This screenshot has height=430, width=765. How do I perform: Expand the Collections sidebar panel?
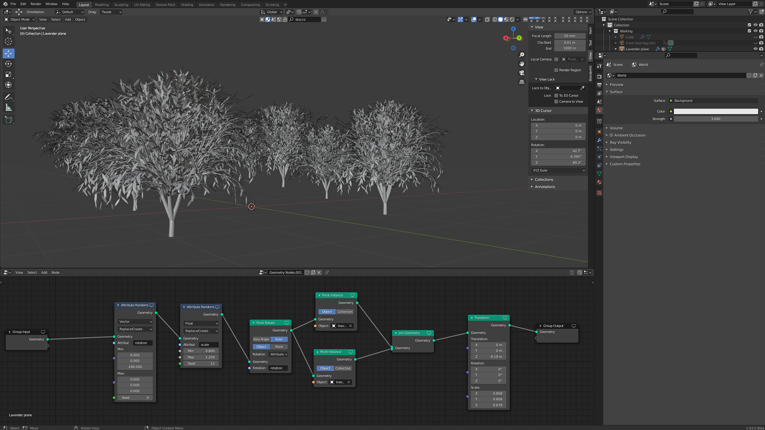(543, 180)
